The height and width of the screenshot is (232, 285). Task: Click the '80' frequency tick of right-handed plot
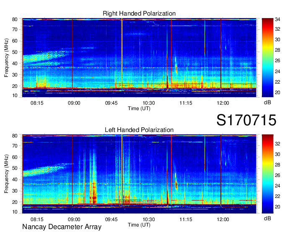[x=15, y=19]
